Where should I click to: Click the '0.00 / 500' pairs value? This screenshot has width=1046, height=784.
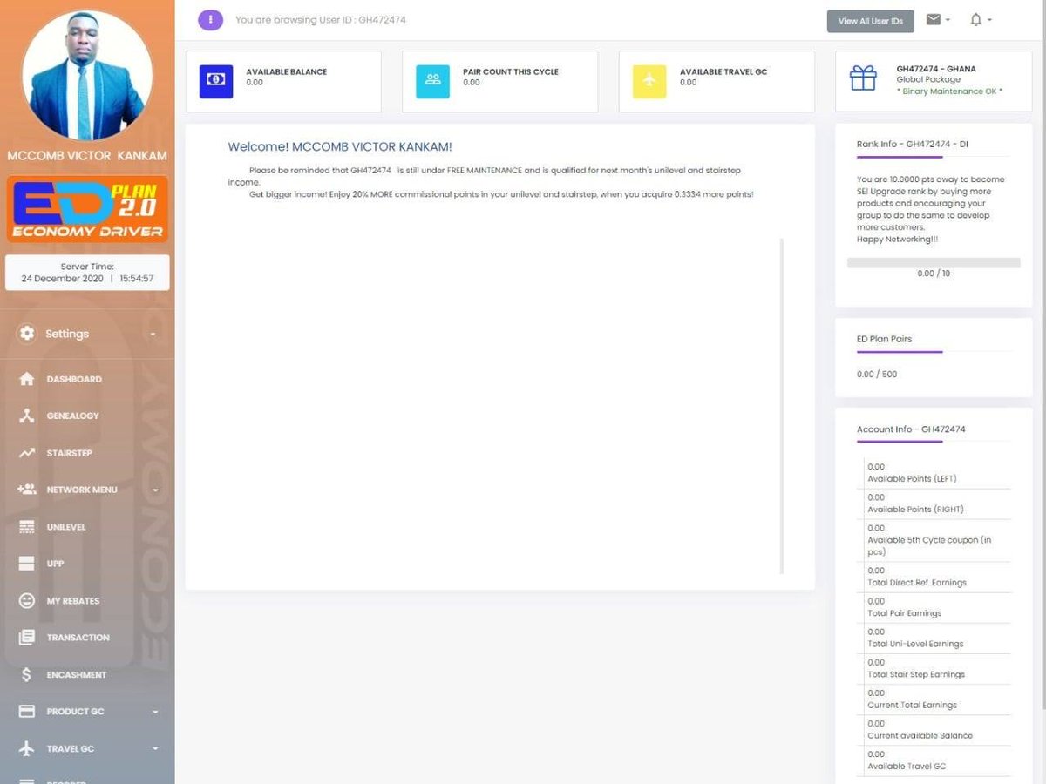877,374
